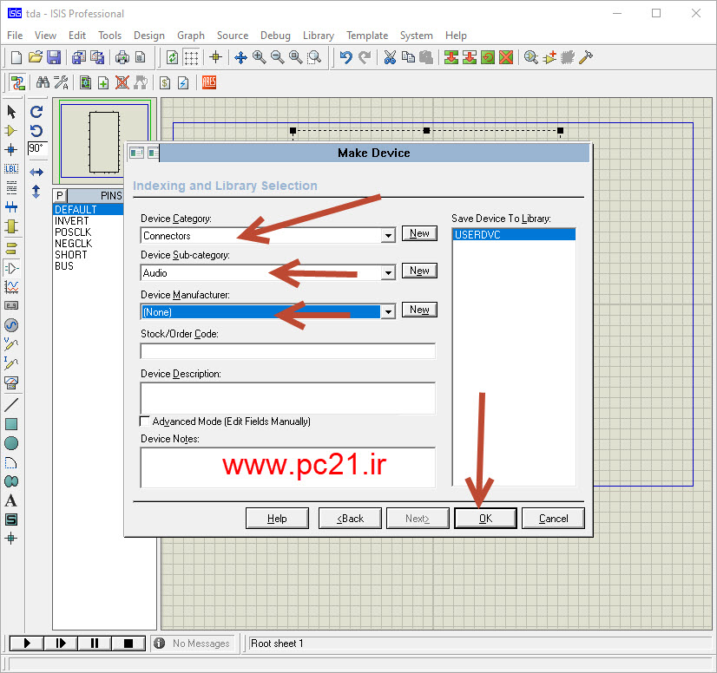The image size is (717, 673).
Task: Open the Template menu
Action: [367, 36]
